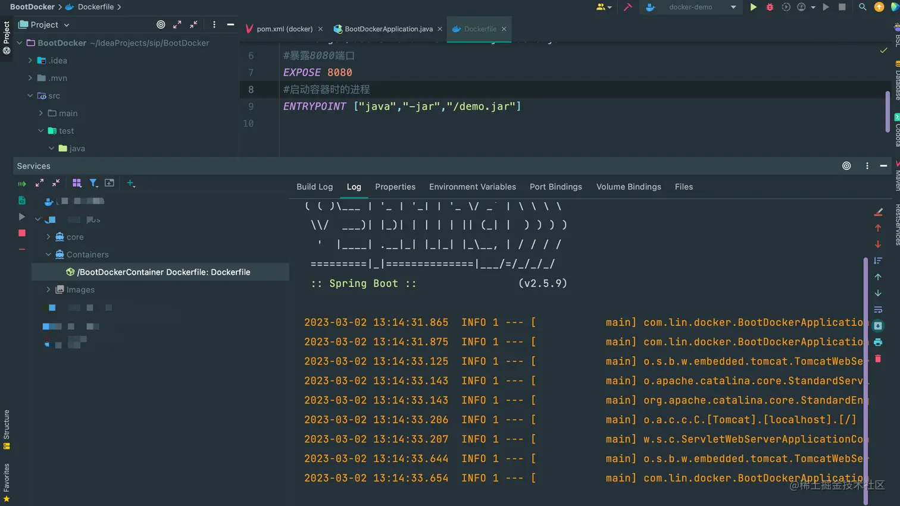900x506 pixels.
Task: Open the Code With Me users icon
Action: click(x=604, y=7)
